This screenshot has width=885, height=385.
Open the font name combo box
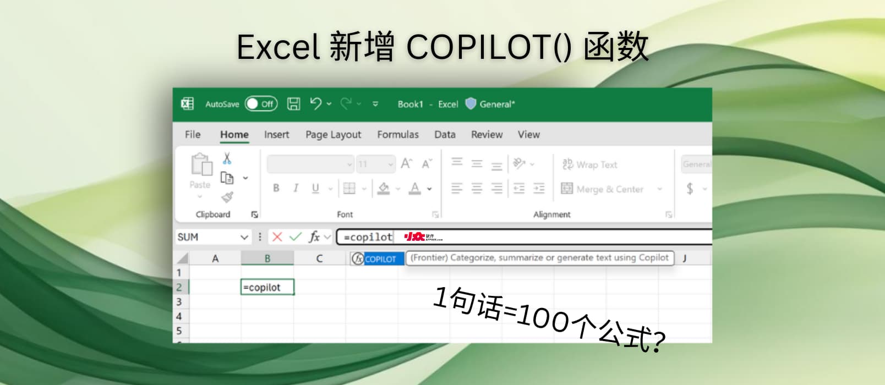tap(310, 164)
